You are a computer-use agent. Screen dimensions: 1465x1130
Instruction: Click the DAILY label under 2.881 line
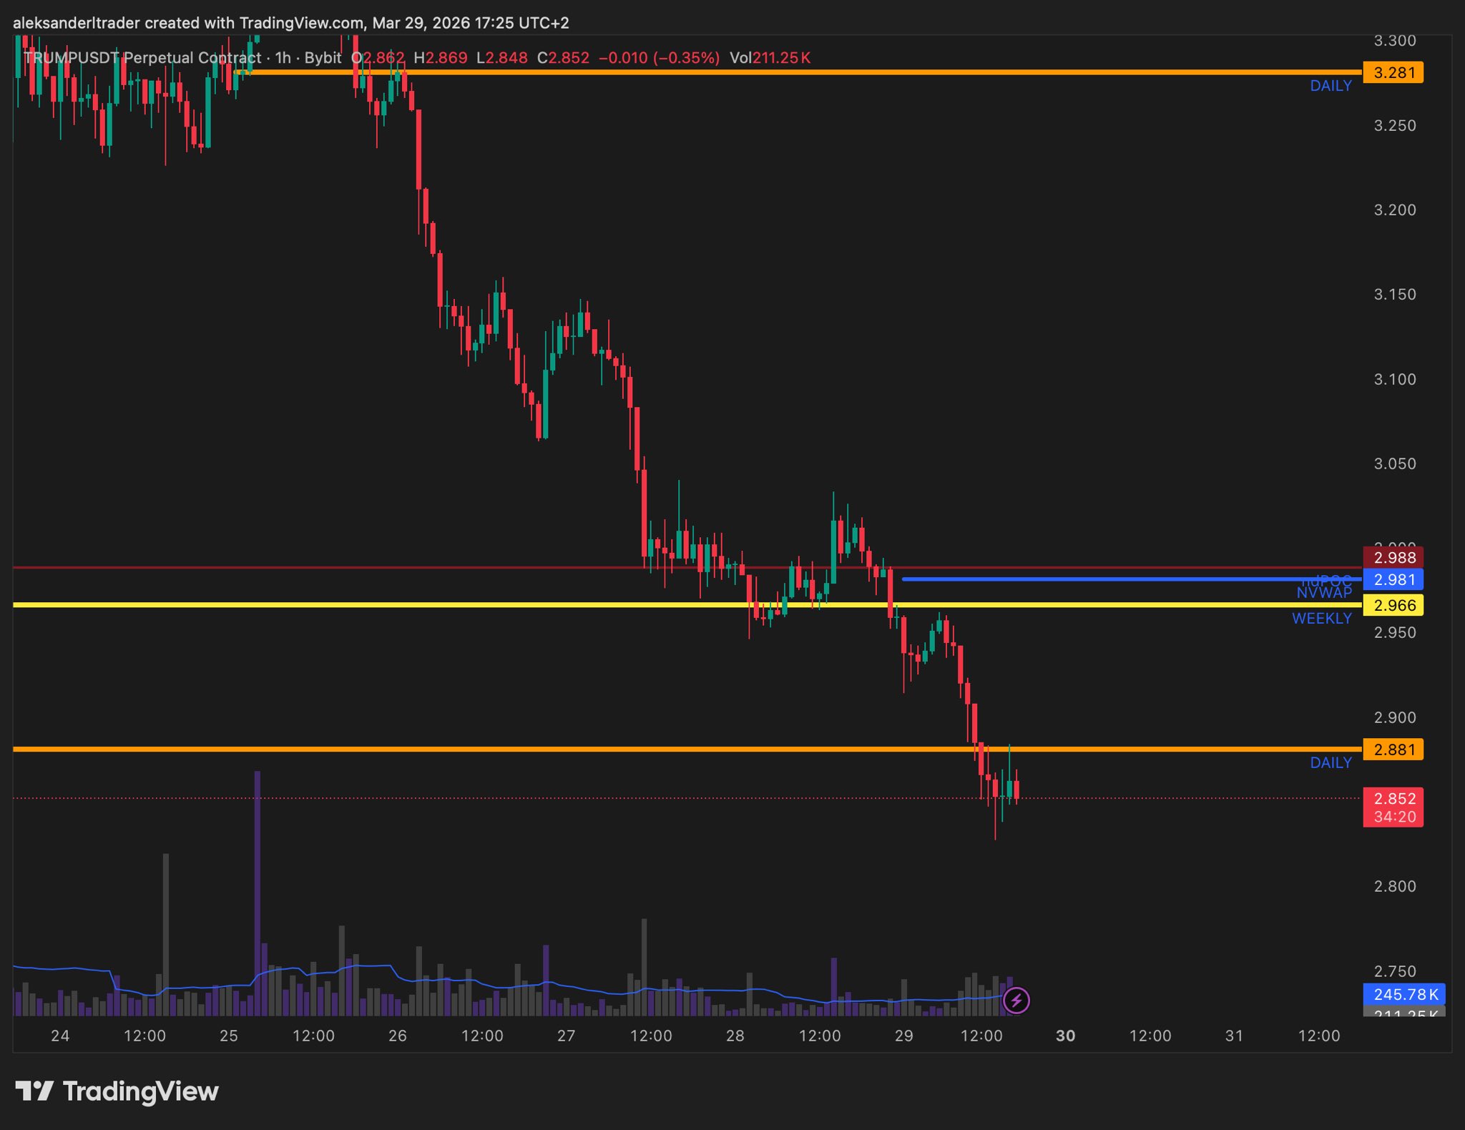click(x=1331, y=763)
